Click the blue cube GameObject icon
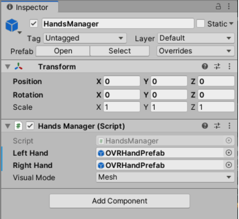239x219 pixels. (x=12, y=25)
